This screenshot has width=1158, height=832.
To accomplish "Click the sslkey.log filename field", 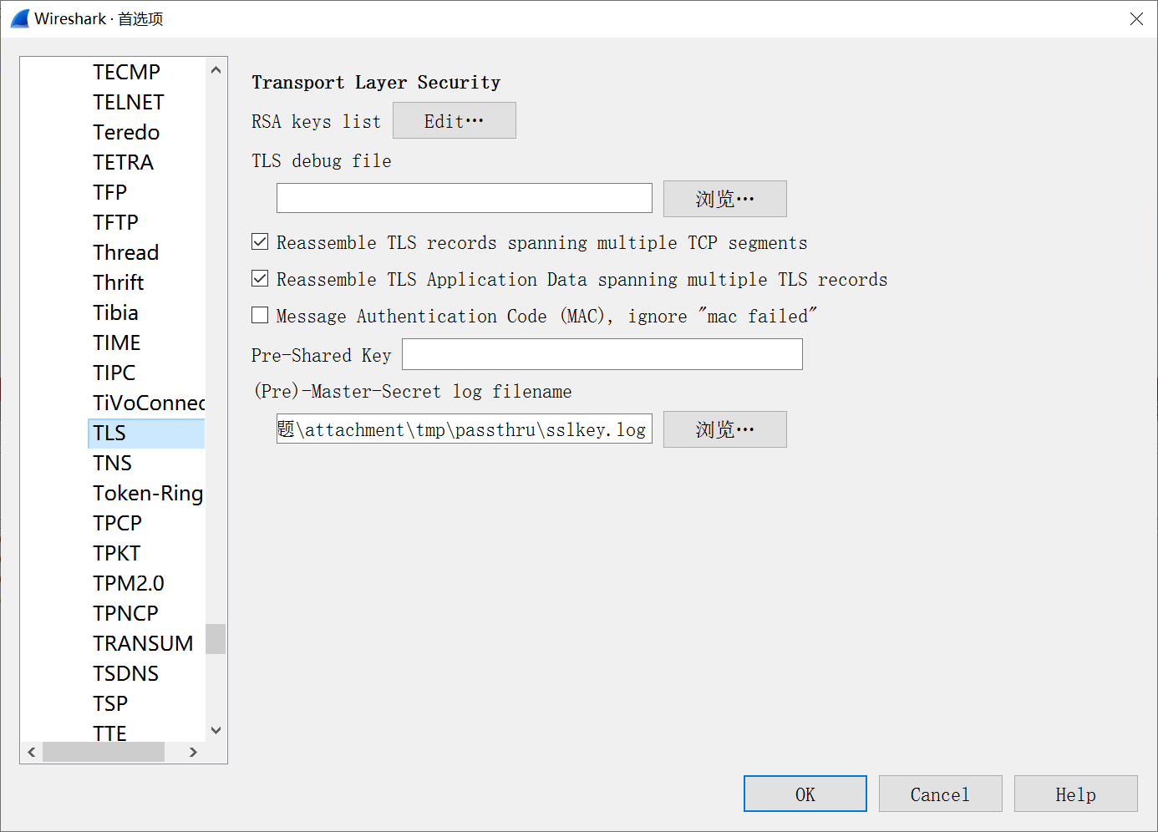I will 465,429.
